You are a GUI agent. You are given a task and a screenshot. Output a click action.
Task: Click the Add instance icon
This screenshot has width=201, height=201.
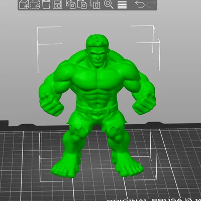click(95, 4)
